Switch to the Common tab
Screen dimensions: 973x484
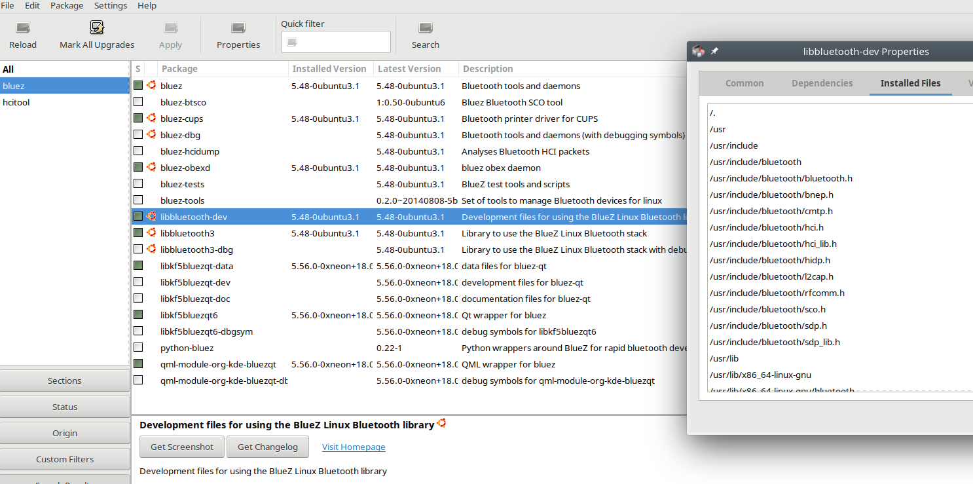click(744, 83)
